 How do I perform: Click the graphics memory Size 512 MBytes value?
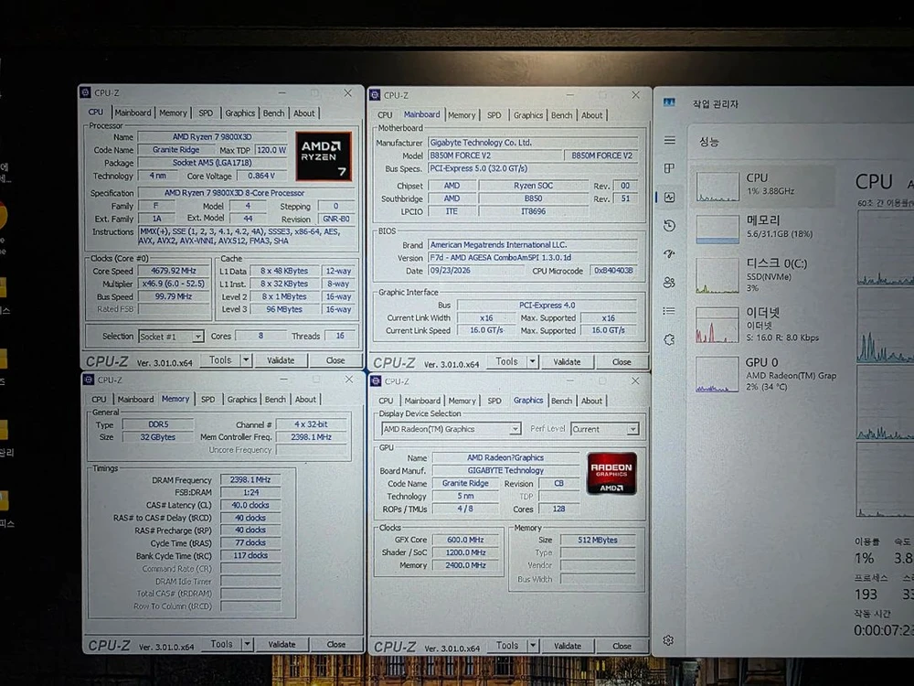[x=598, y=540]
